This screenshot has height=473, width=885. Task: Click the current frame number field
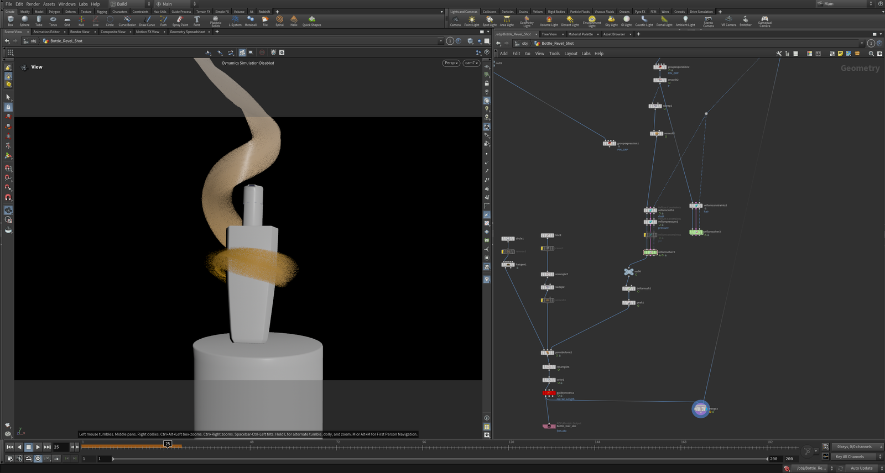pos(61,447)
